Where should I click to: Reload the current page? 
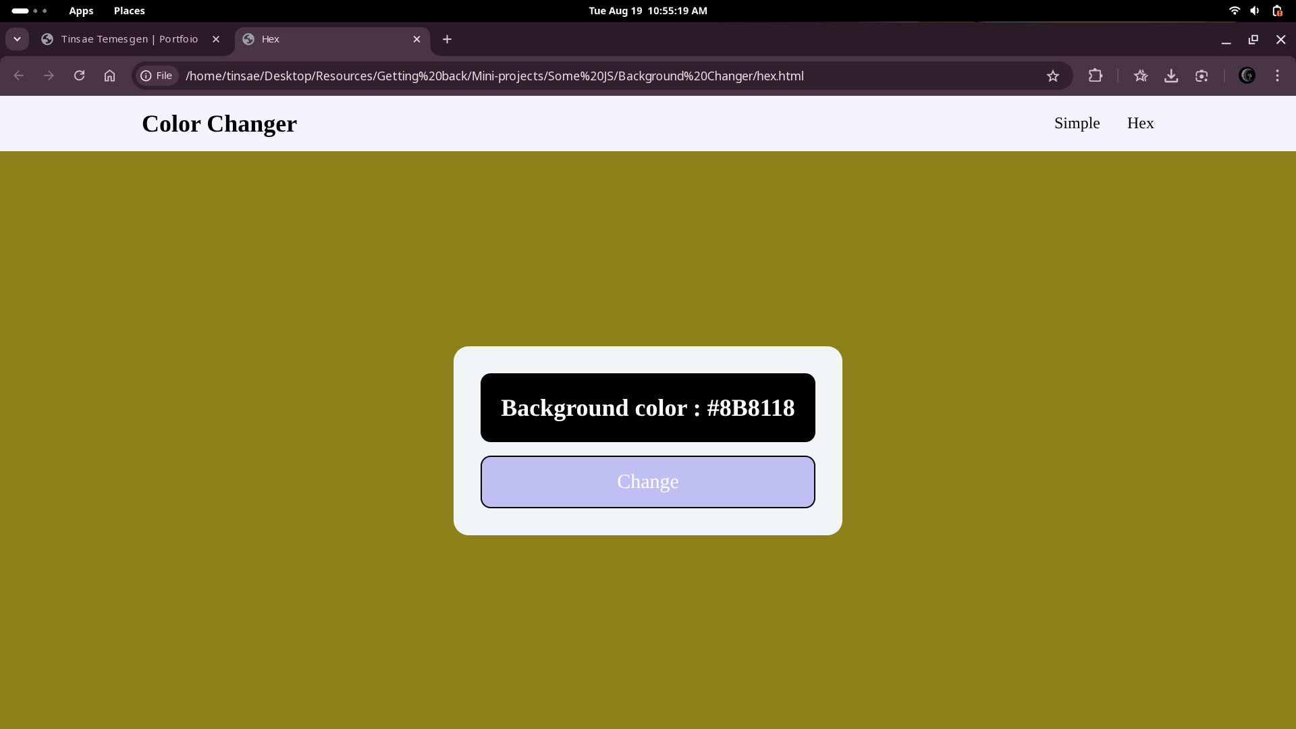click(80, 76)
